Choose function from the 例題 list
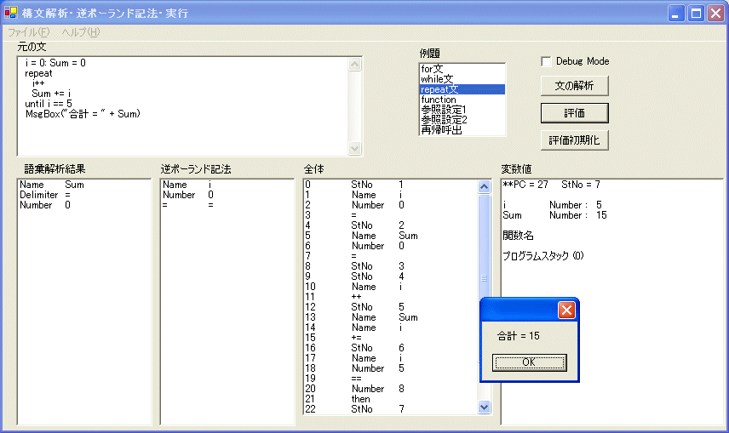 (439, 100)
